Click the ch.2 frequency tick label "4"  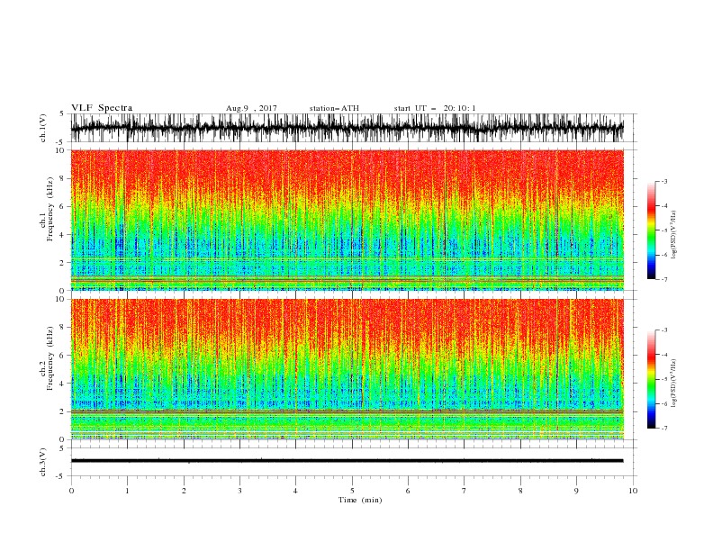coord(62,384)
